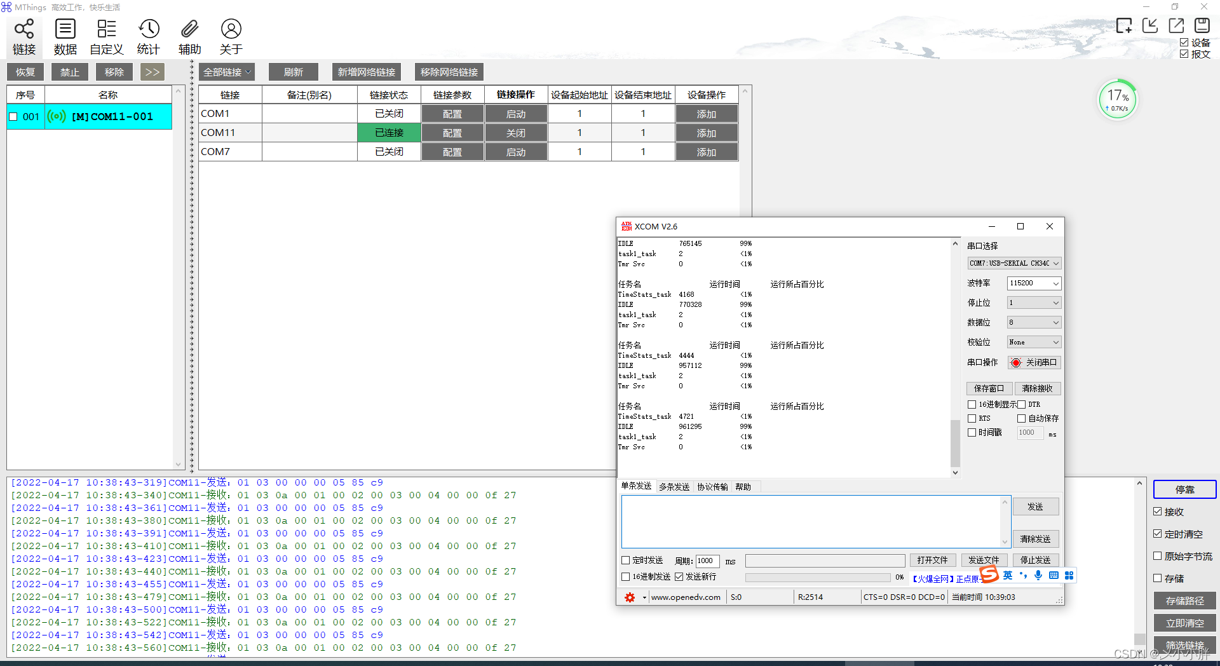
Task: Open the 停止位 dropdown
Action: coord(1034,303)
